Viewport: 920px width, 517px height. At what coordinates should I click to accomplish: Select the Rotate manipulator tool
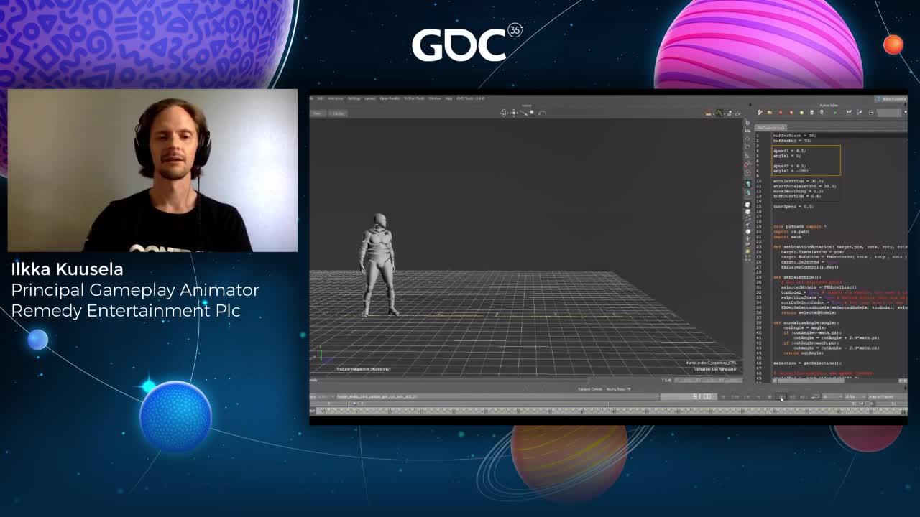(x=542, y=113)
